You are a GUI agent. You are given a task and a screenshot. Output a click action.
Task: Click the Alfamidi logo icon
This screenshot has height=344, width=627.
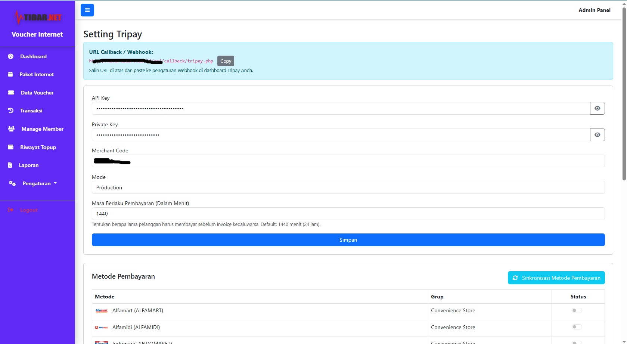(x=102, y=327)
